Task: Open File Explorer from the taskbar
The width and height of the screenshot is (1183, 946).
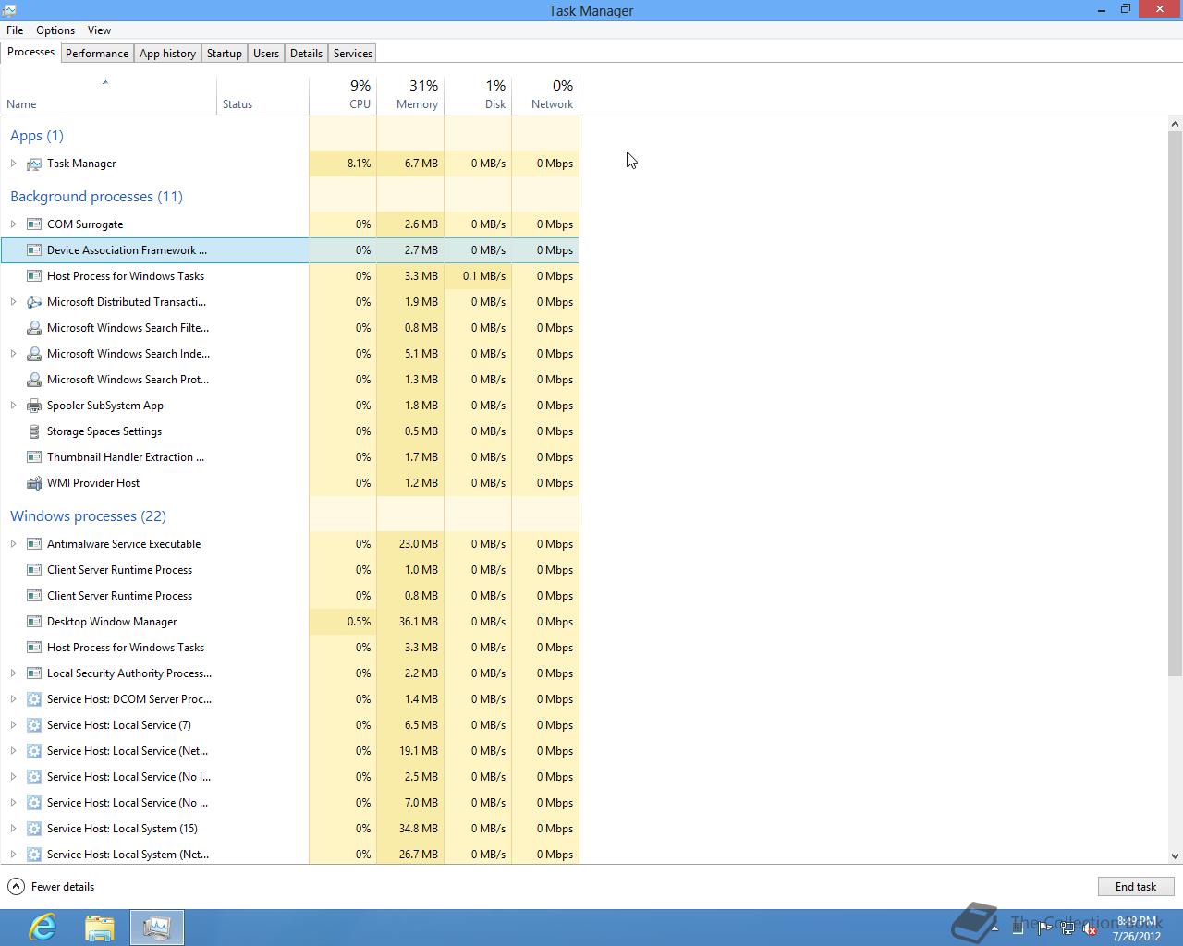Action: (x=100, y=927)
